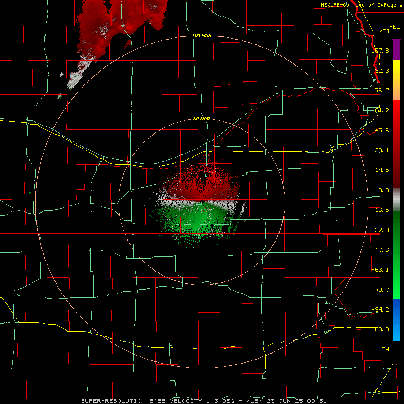404x404 pixels.
Task: Click the -16.5 value on velocity scale
Action: (x=380, y=210)
